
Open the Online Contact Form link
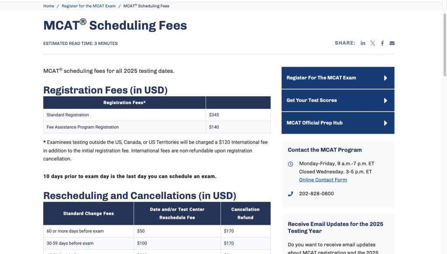coord(323,180)
